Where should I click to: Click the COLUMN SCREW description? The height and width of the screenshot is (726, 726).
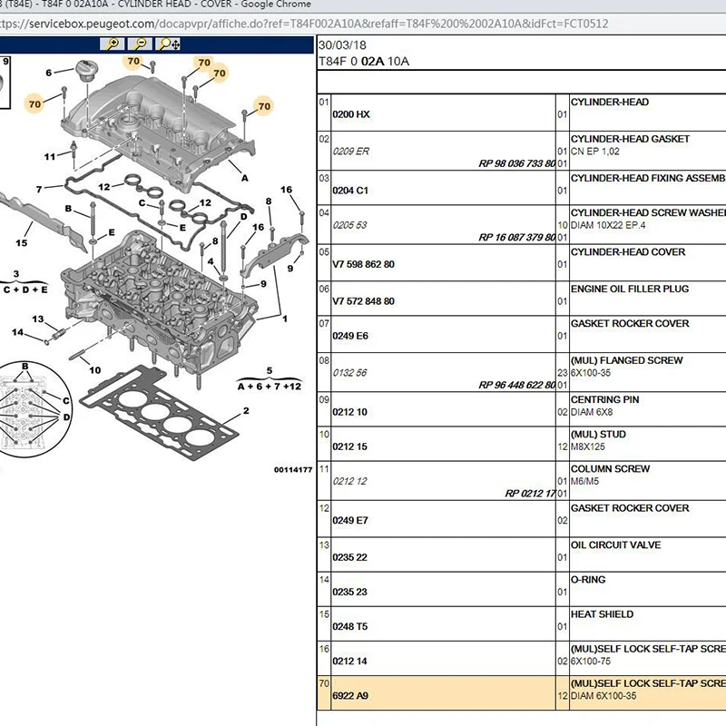(610, 468)
